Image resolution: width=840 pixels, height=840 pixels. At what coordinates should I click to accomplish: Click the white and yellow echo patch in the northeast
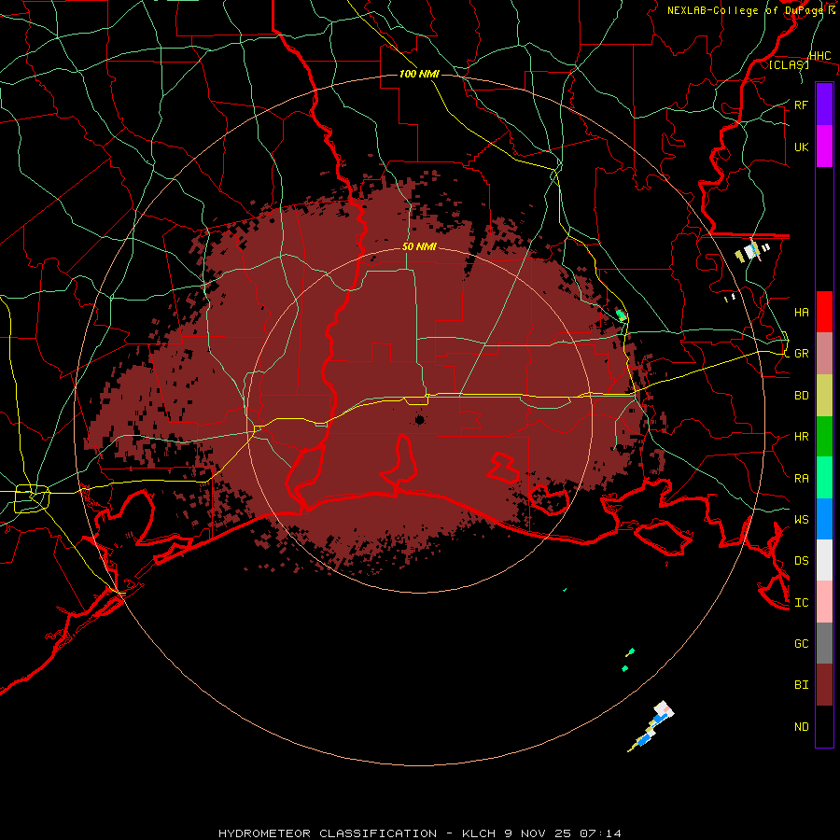[751, 251]
